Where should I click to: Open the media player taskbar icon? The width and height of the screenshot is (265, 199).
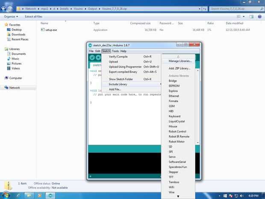click(40, 196)
